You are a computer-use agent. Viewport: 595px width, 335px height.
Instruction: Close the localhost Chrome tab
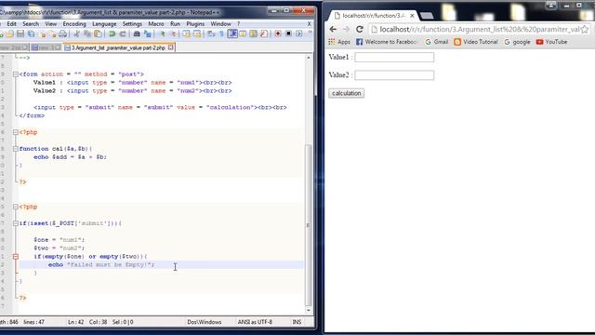[412, 16]
